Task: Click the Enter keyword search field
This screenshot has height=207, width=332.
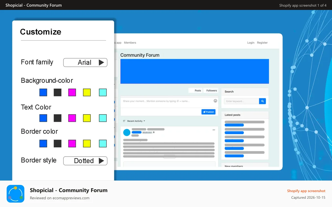Action: (x=242, y=101)
